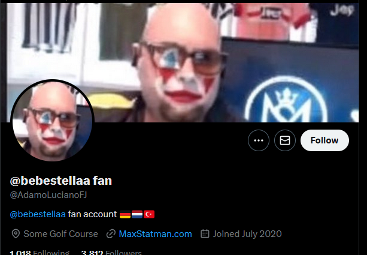Click the calendar joined-date icon
Screen dimensions: 367x255
205,234
